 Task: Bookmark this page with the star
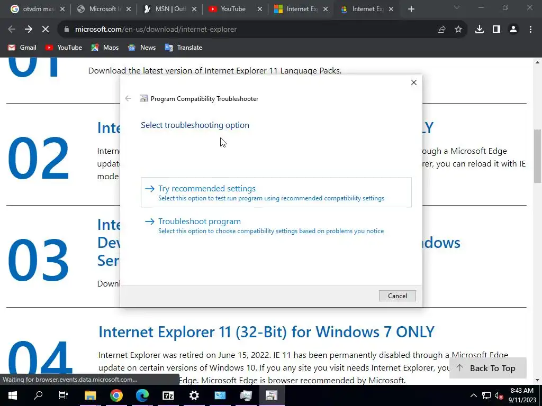pyautogui.click(x=458, y=30)
